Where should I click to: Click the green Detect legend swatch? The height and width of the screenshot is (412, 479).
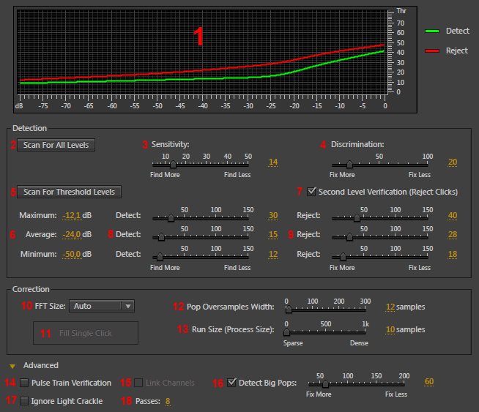click(x=433, y=31)
